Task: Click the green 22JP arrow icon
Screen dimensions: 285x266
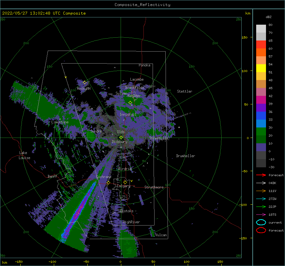Action: [x=261, y=207]
